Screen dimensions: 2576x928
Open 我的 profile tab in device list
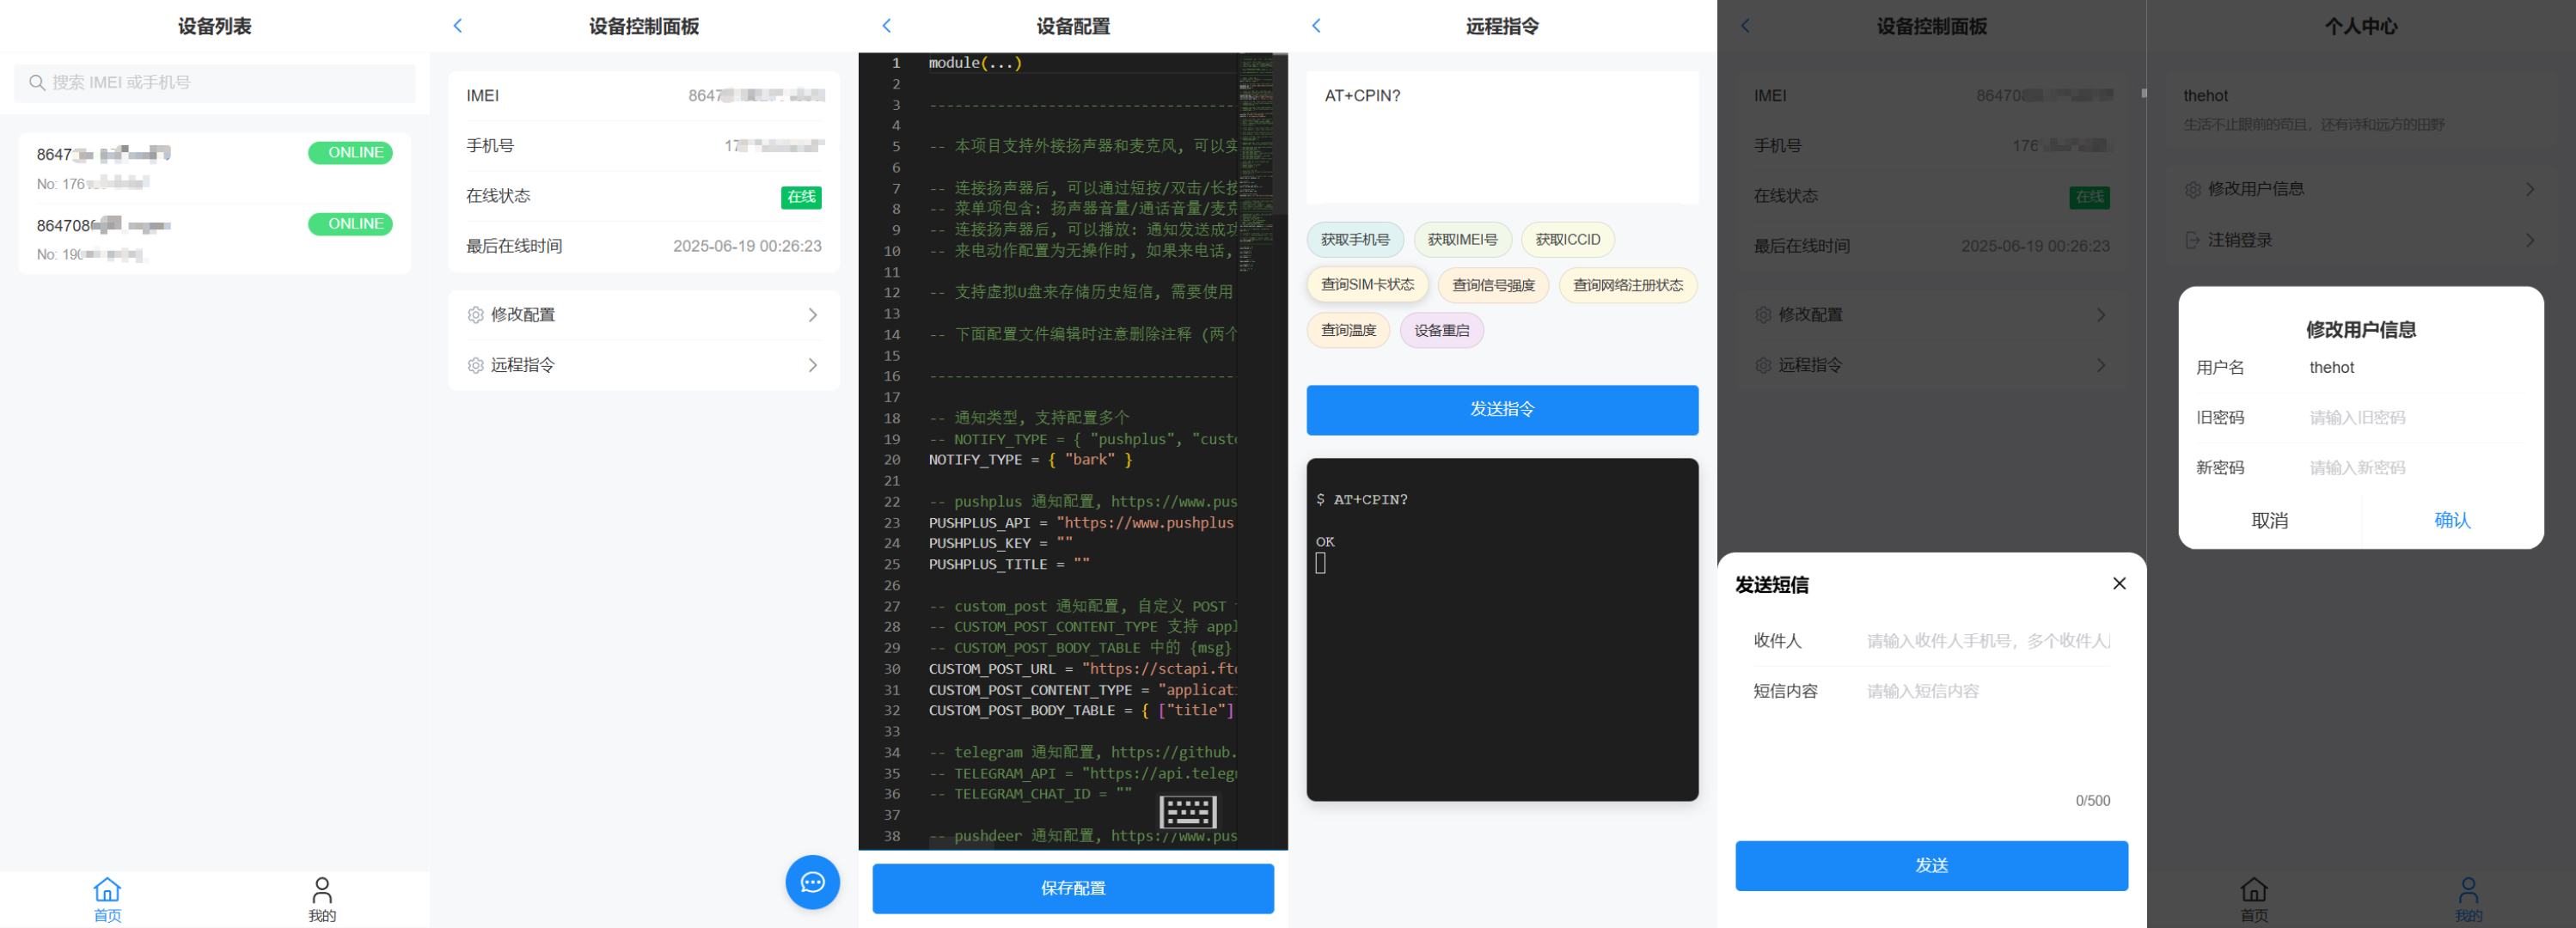click(322, 899)
